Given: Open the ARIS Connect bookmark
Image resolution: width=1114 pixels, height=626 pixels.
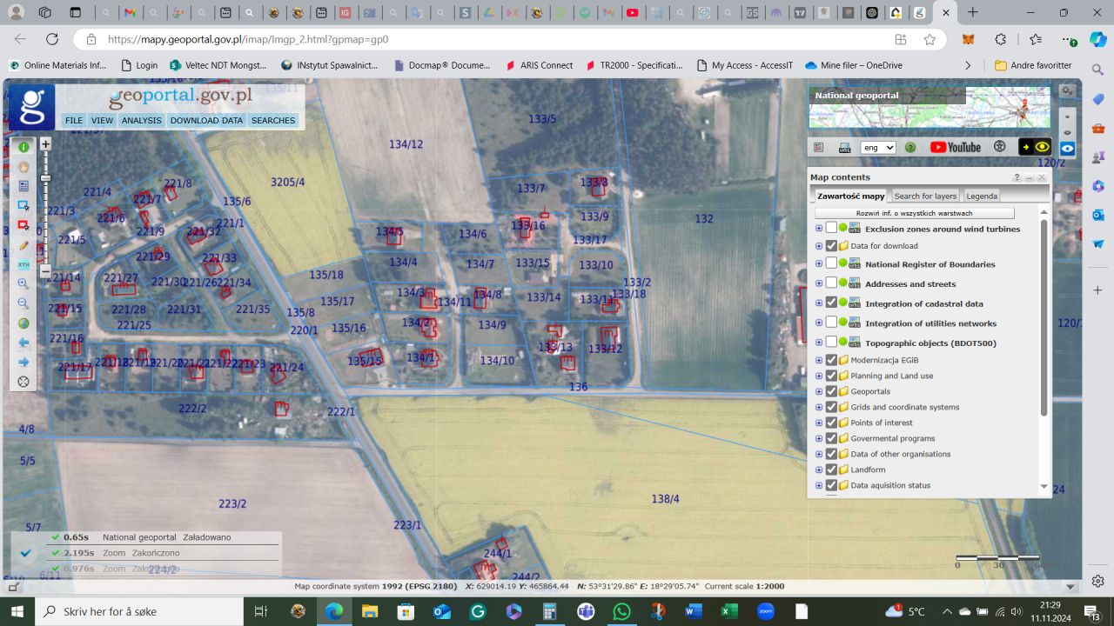Looking at the screenshot, I should [x=540, y=65].
